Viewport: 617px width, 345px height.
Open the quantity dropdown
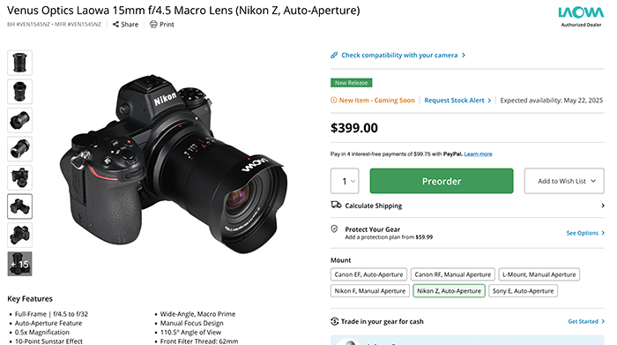click(x=345, y=181)
